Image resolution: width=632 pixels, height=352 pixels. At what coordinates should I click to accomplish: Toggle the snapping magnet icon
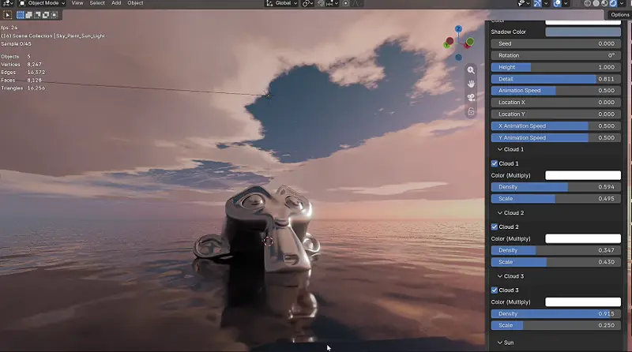[x=321, y=3]
